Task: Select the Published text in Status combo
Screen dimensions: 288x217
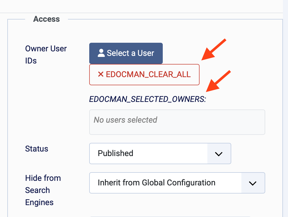Action: (x=116, y=153)
